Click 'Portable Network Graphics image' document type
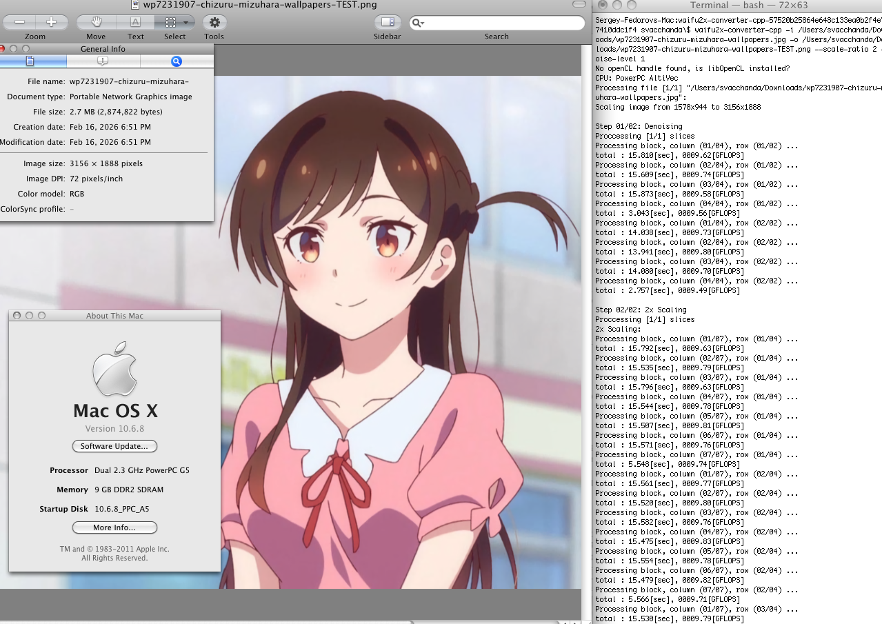Screen dimensions: 882x624 (x=131, y=97)
